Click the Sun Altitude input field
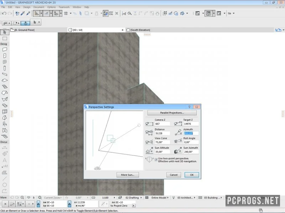285x213 pixels. tap(162, 152)
